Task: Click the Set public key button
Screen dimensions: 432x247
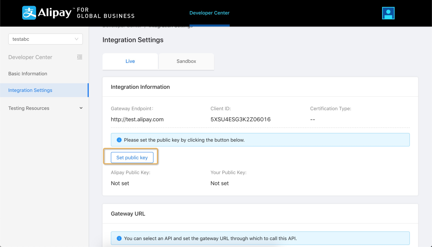Action: pyautogui.click(x=132, y=157)
